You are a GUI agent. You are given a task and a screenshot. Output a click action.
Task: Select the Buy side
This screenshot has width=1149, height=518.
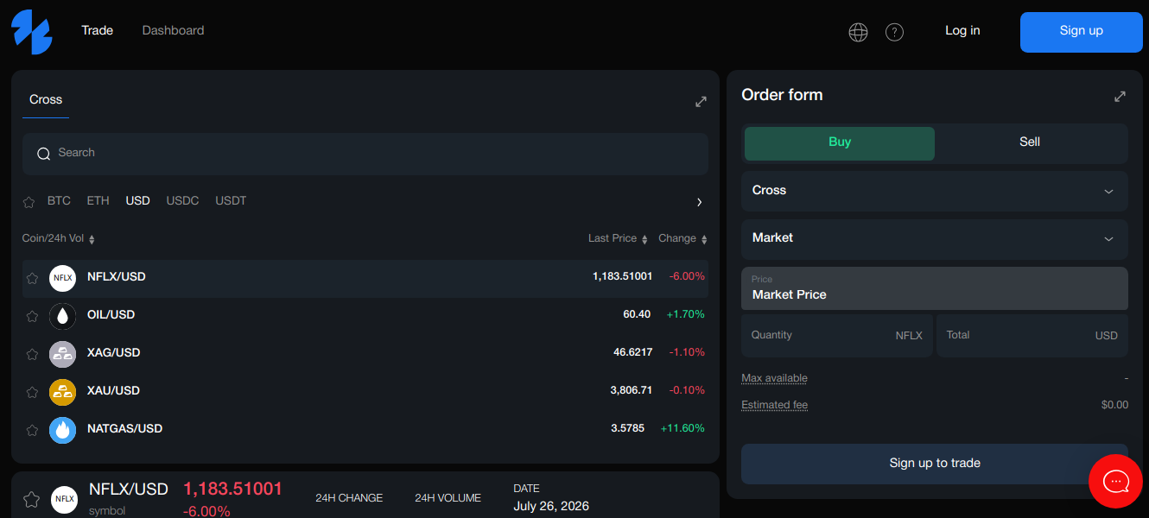click(840, 143)
